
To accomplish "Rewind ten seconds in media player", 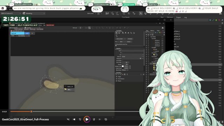I will [x=80, y=119].
